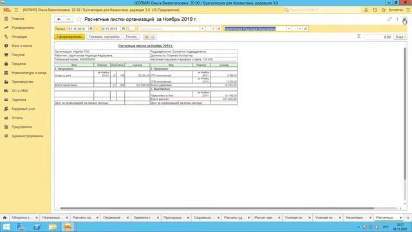Close the Расчеты уд... tab
412x232 pixels.
point(249,218)
